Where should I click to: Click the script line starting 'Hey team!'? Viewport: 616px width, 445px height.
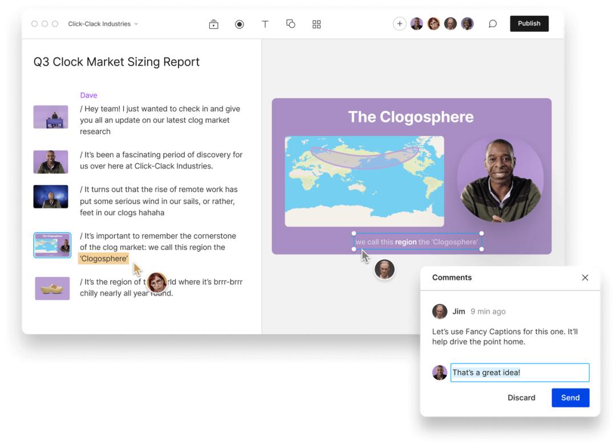[x=161, y=120]
